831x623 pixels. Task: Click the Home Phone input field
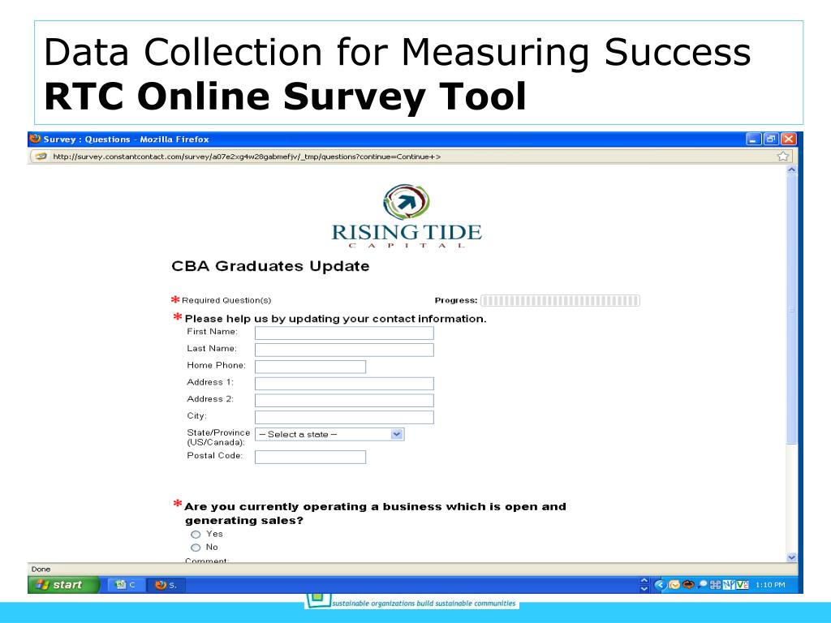[311, 367]
